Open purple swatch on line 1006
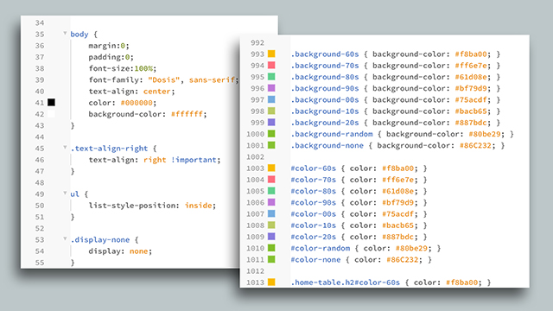The width and height of the screenshot is (553, 311). pos(271,202)
